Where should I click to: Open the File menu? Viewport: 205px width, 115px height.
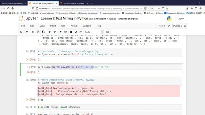click(23, 26)
